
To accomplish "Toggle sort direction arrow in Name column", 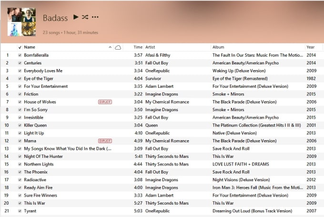I will (x=110, y=47).
